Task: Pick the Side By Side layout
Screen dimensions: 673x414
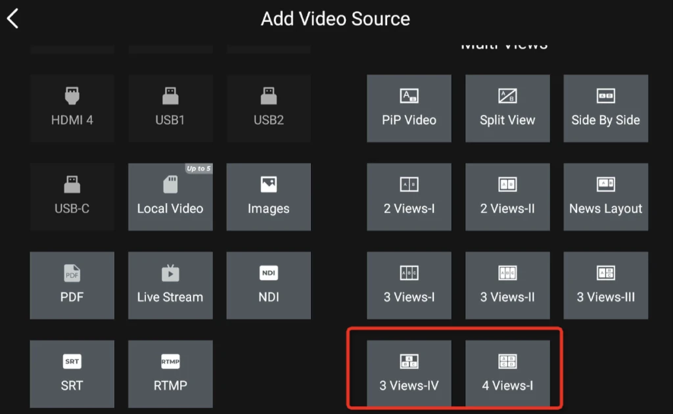Action: pyautogui.click(x=605, y=108)
